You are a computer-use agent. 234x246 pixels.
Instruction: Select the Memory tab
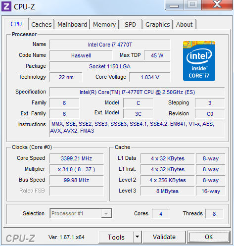(104, 25)
